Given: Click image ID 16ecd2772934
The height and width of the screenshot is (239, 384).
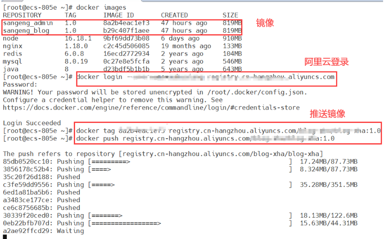Looking at the screenshot, I should pyautogui.click(x=126, y=53).
